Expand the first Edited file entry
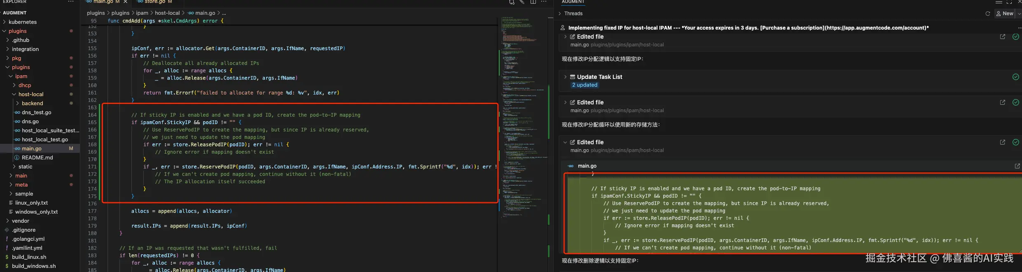 pyautogui.click(x=565, y=37)
